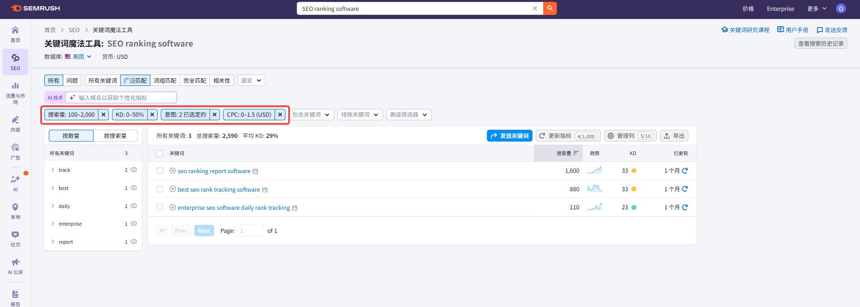The image size is (860, 307).
Task: Refresh metrics for best seo rank tracking software
Action: tap(685, 189)
